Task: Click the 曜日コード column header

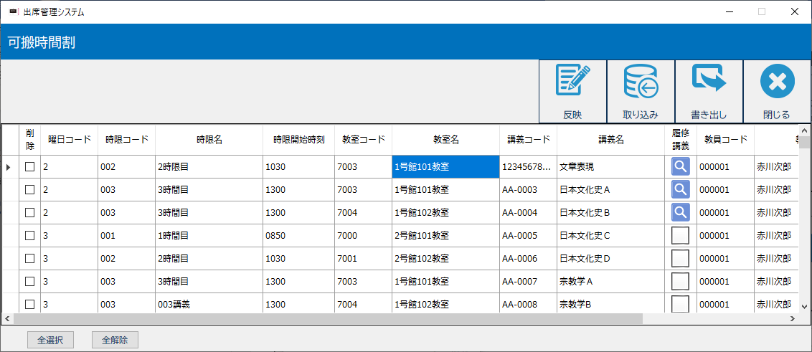Action: 69,140
